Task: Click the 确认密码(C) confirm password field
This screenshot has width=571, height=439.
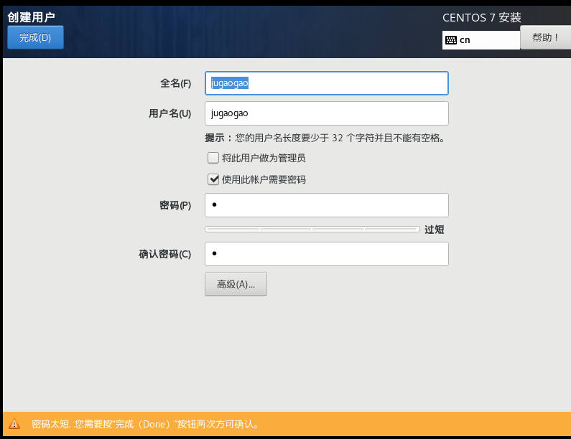Action: coord(327,254)
